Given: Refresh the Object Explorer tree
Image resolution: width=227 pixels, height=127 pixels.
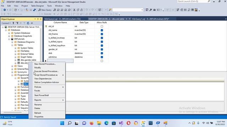Looking at the screenshot, I should [28, 23].
